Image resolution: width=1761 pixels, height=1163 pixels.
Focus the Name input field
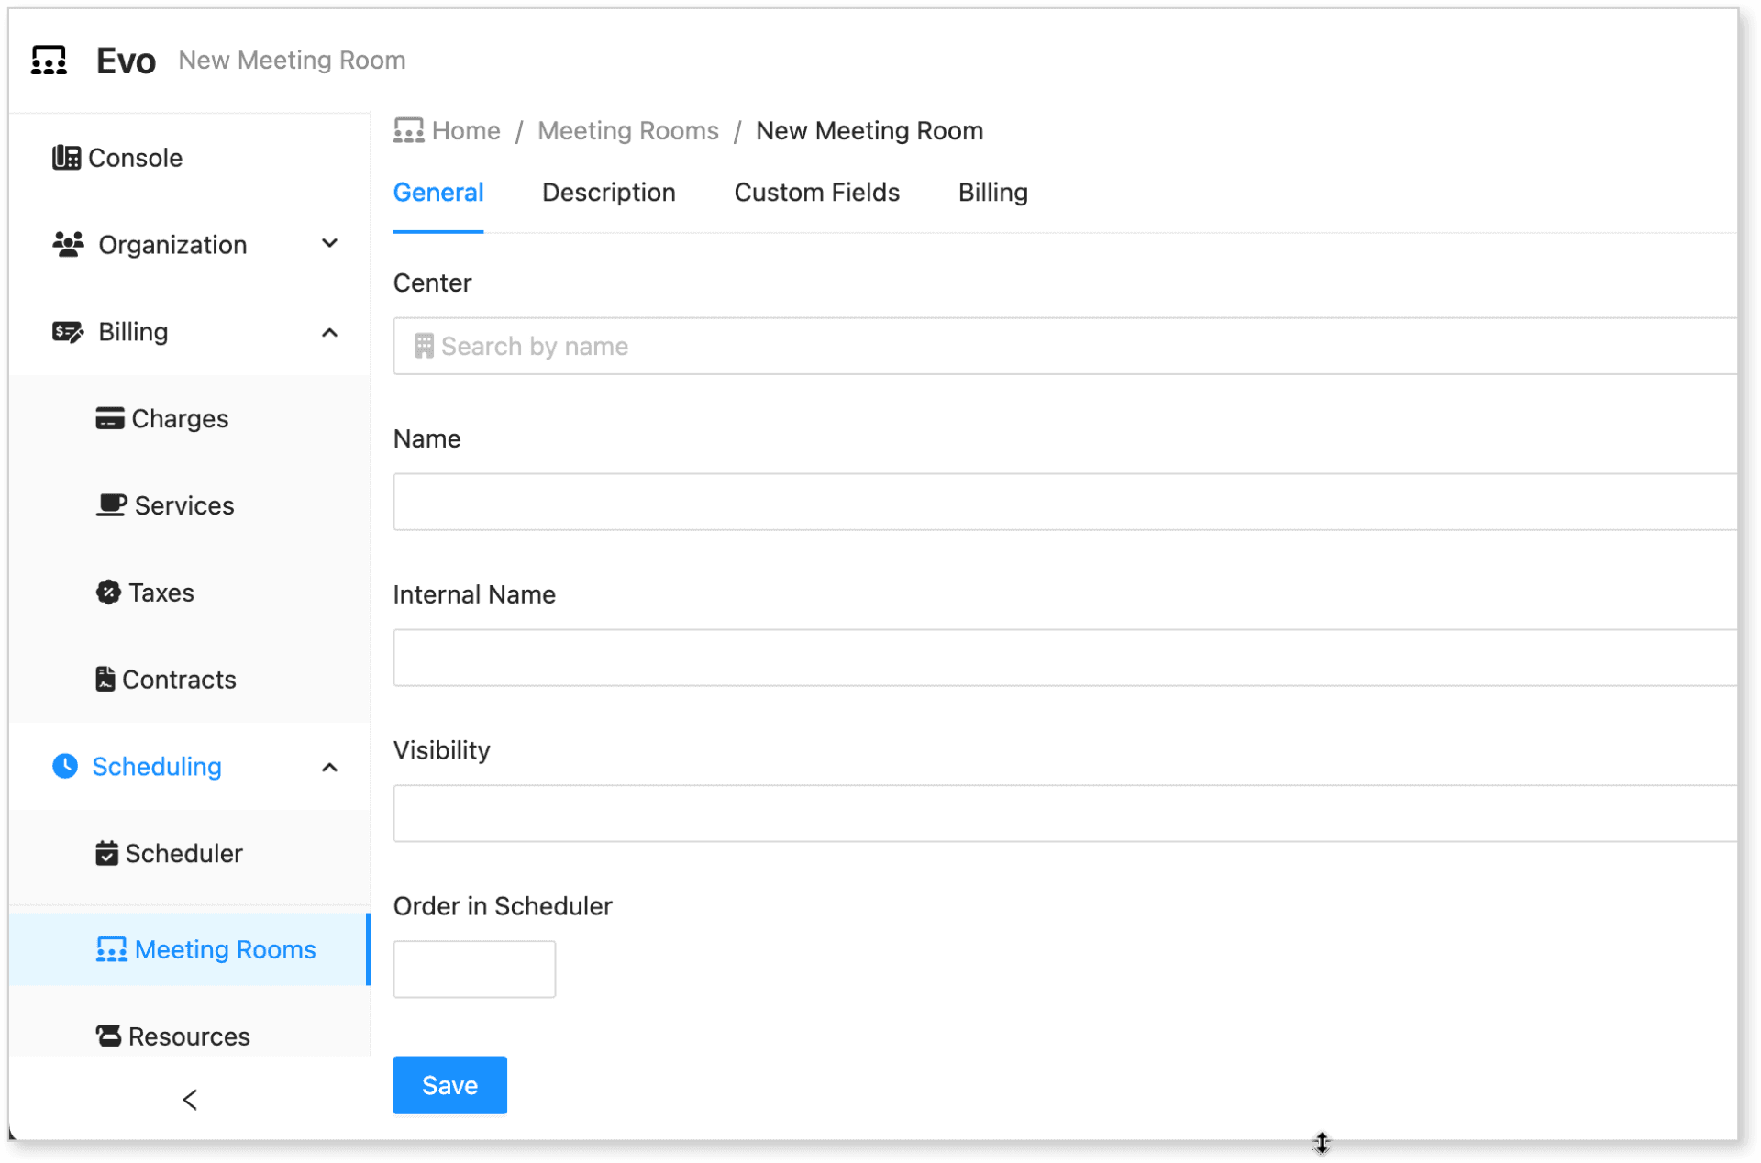pos(1065,502)
